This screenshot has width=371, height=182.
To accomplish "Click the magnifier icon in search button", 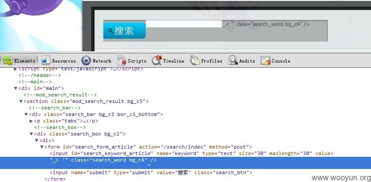I will [x=110, y=31].
